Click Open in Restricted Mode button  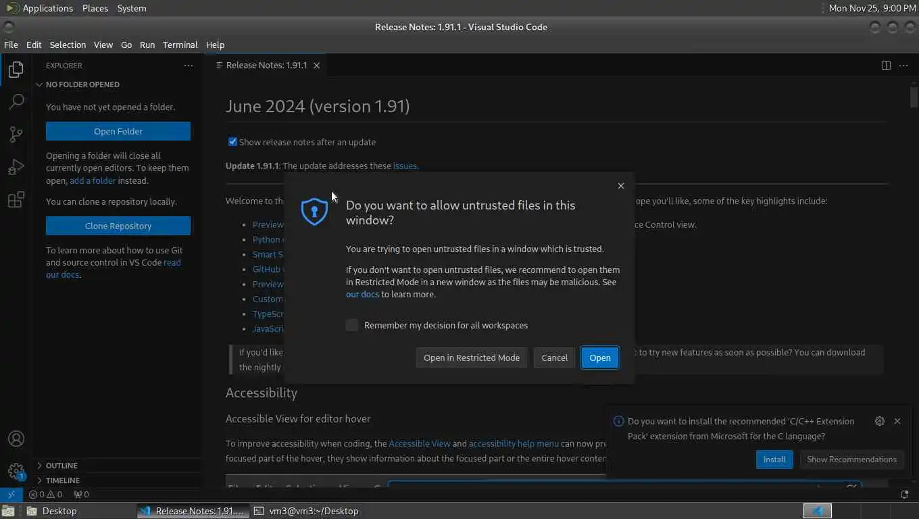pos(472,357)
